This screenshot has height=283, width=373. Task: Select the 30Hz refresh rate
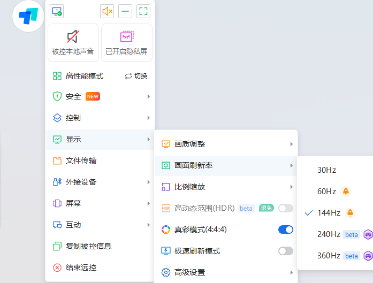[335, 170]
